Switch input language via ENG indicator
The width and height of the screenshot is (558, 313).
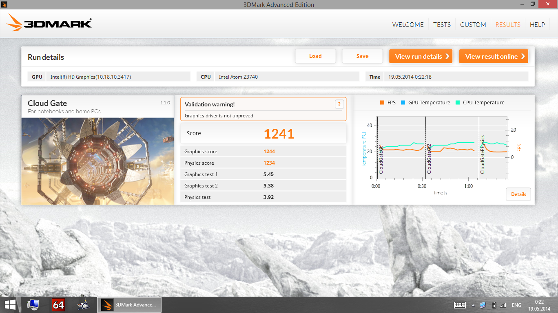point(516,305)
